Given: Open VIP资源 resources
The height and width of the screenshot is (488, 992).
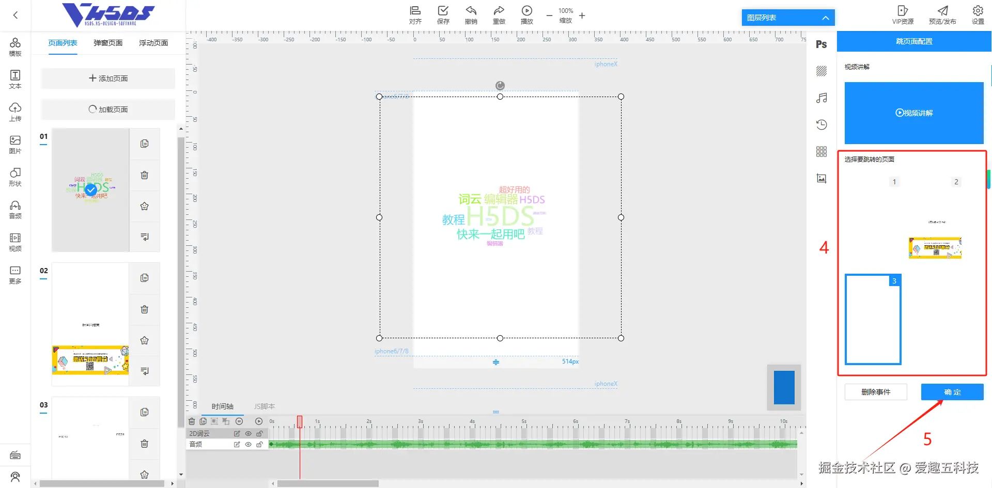Looking at the screenshot, I should point(903,15).
